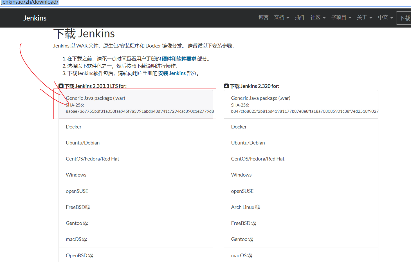
Task: Click the download icon beside Jenkins 2.303.3 LTS heading
Action: pyautogui.click(x=61, y=86)
